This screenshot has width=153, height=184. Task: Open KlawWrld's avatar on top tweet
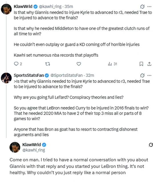tap(6, 9)
